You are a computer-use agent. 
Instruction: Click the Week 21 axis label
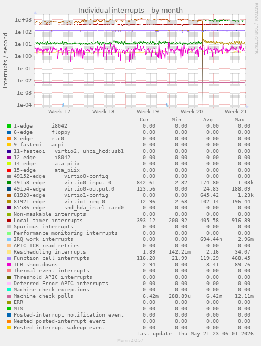(236, 112)
